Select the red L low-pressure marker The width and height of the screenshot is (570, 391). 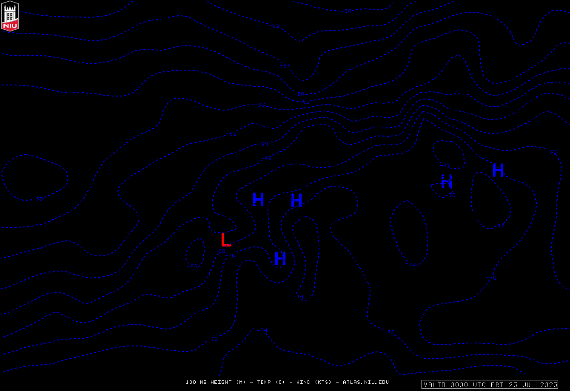click(x=226, y=239)
